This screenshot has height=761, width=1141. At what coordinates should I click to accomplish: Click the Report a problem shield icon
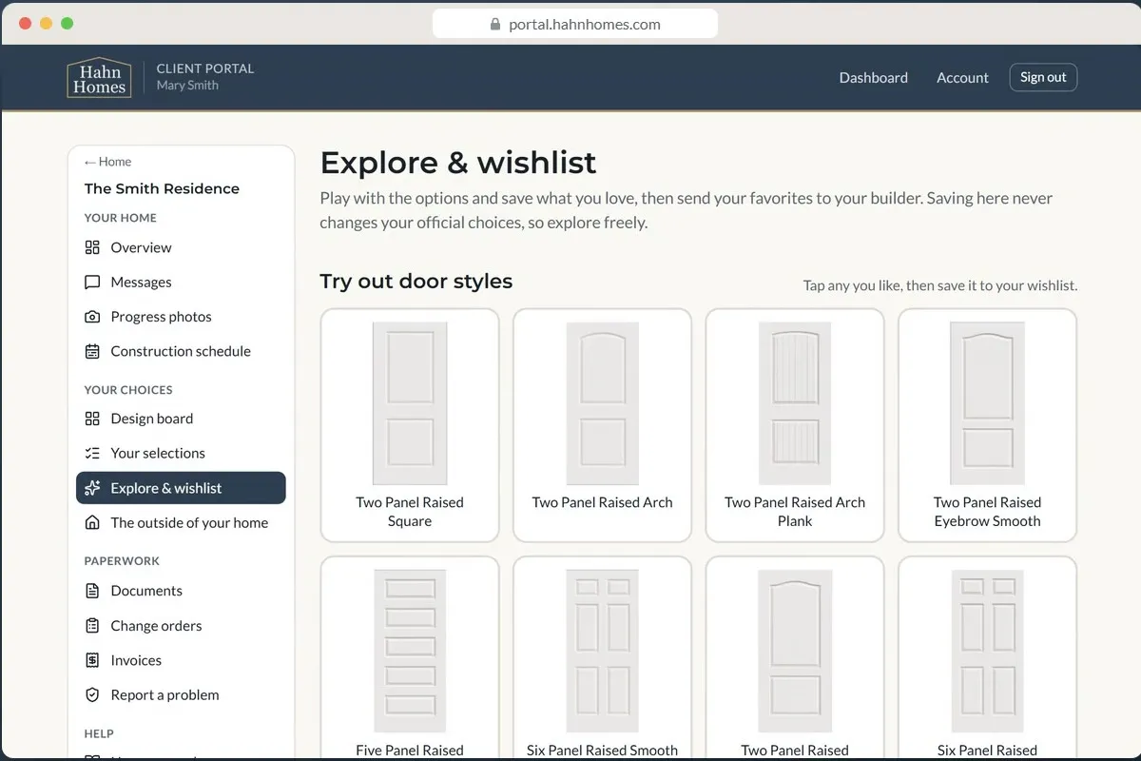click(x=92, y=694)
